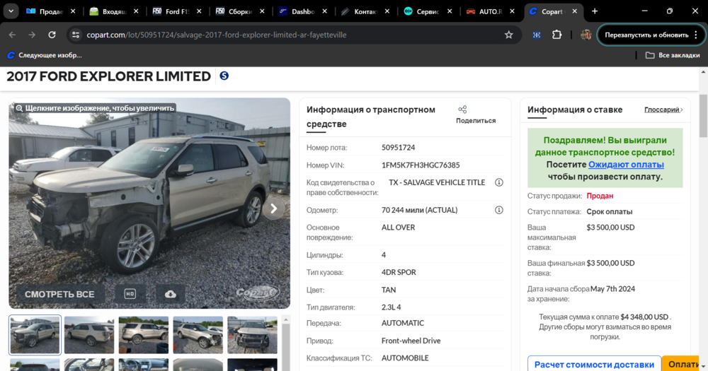Enlarge the main Ford Explorer photo
This screenshot has height=371, width=708.
point(149,203)
